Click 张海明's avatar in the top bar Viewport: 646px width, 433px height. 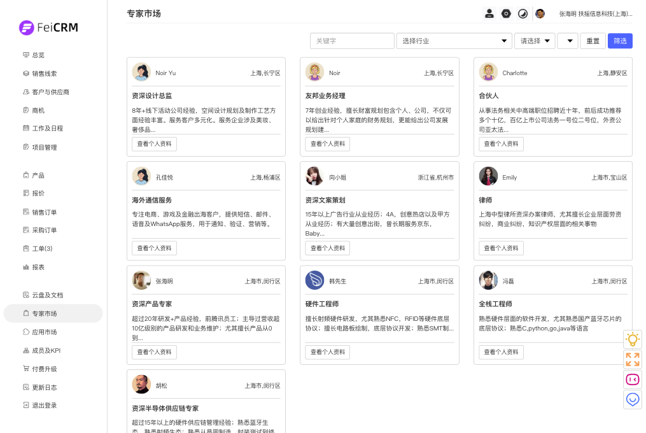click(540, 13)
